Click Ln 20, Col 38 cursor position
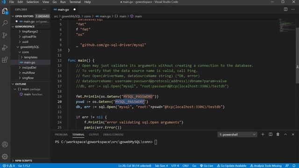 (x=135, y=166)
